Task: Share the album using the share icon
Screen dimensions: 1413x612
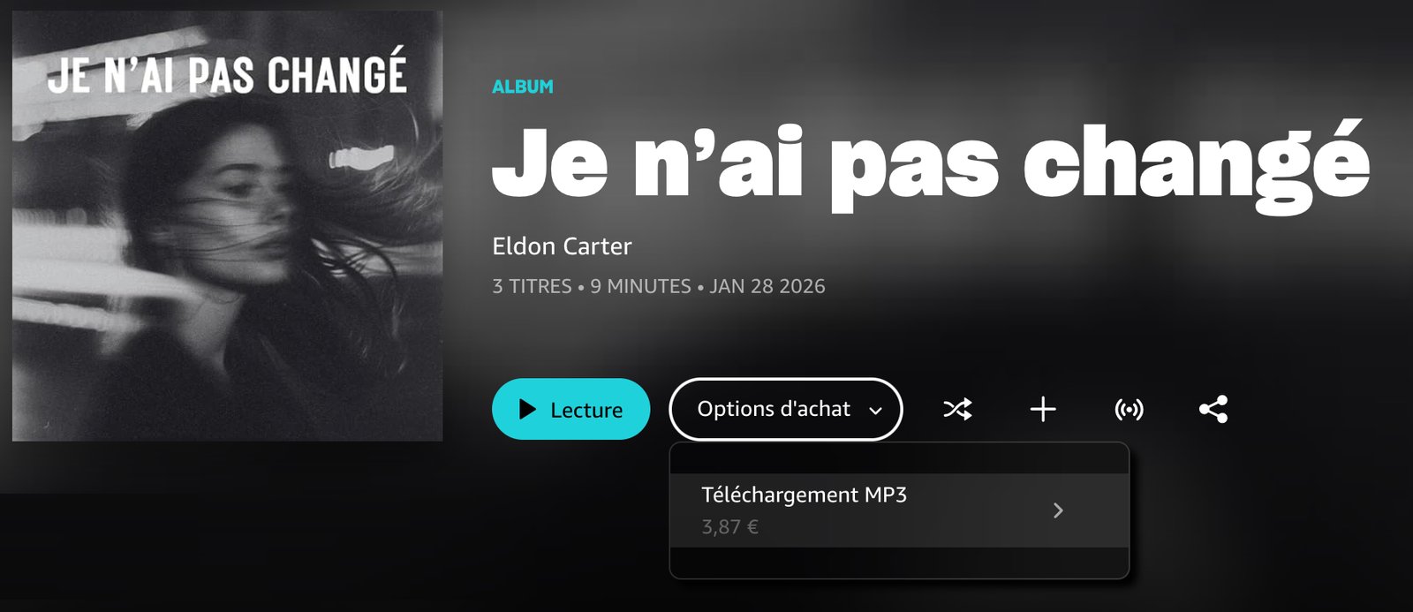Action: point(1213,409)
